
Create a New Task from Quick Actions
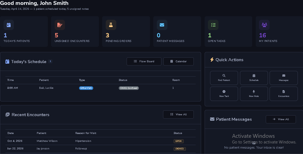point(224,94)
